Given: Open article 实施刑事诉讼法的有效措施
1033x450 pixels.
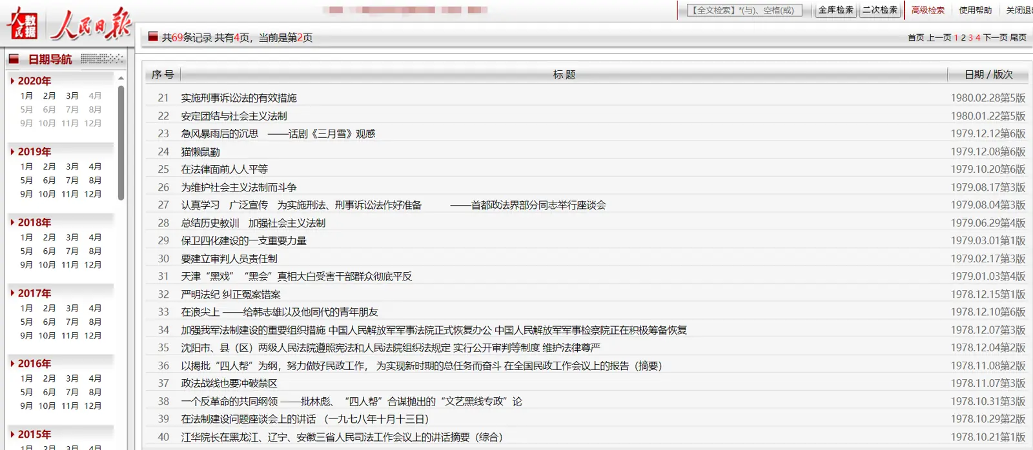Looking at the screenshot, I should [239, 98].
